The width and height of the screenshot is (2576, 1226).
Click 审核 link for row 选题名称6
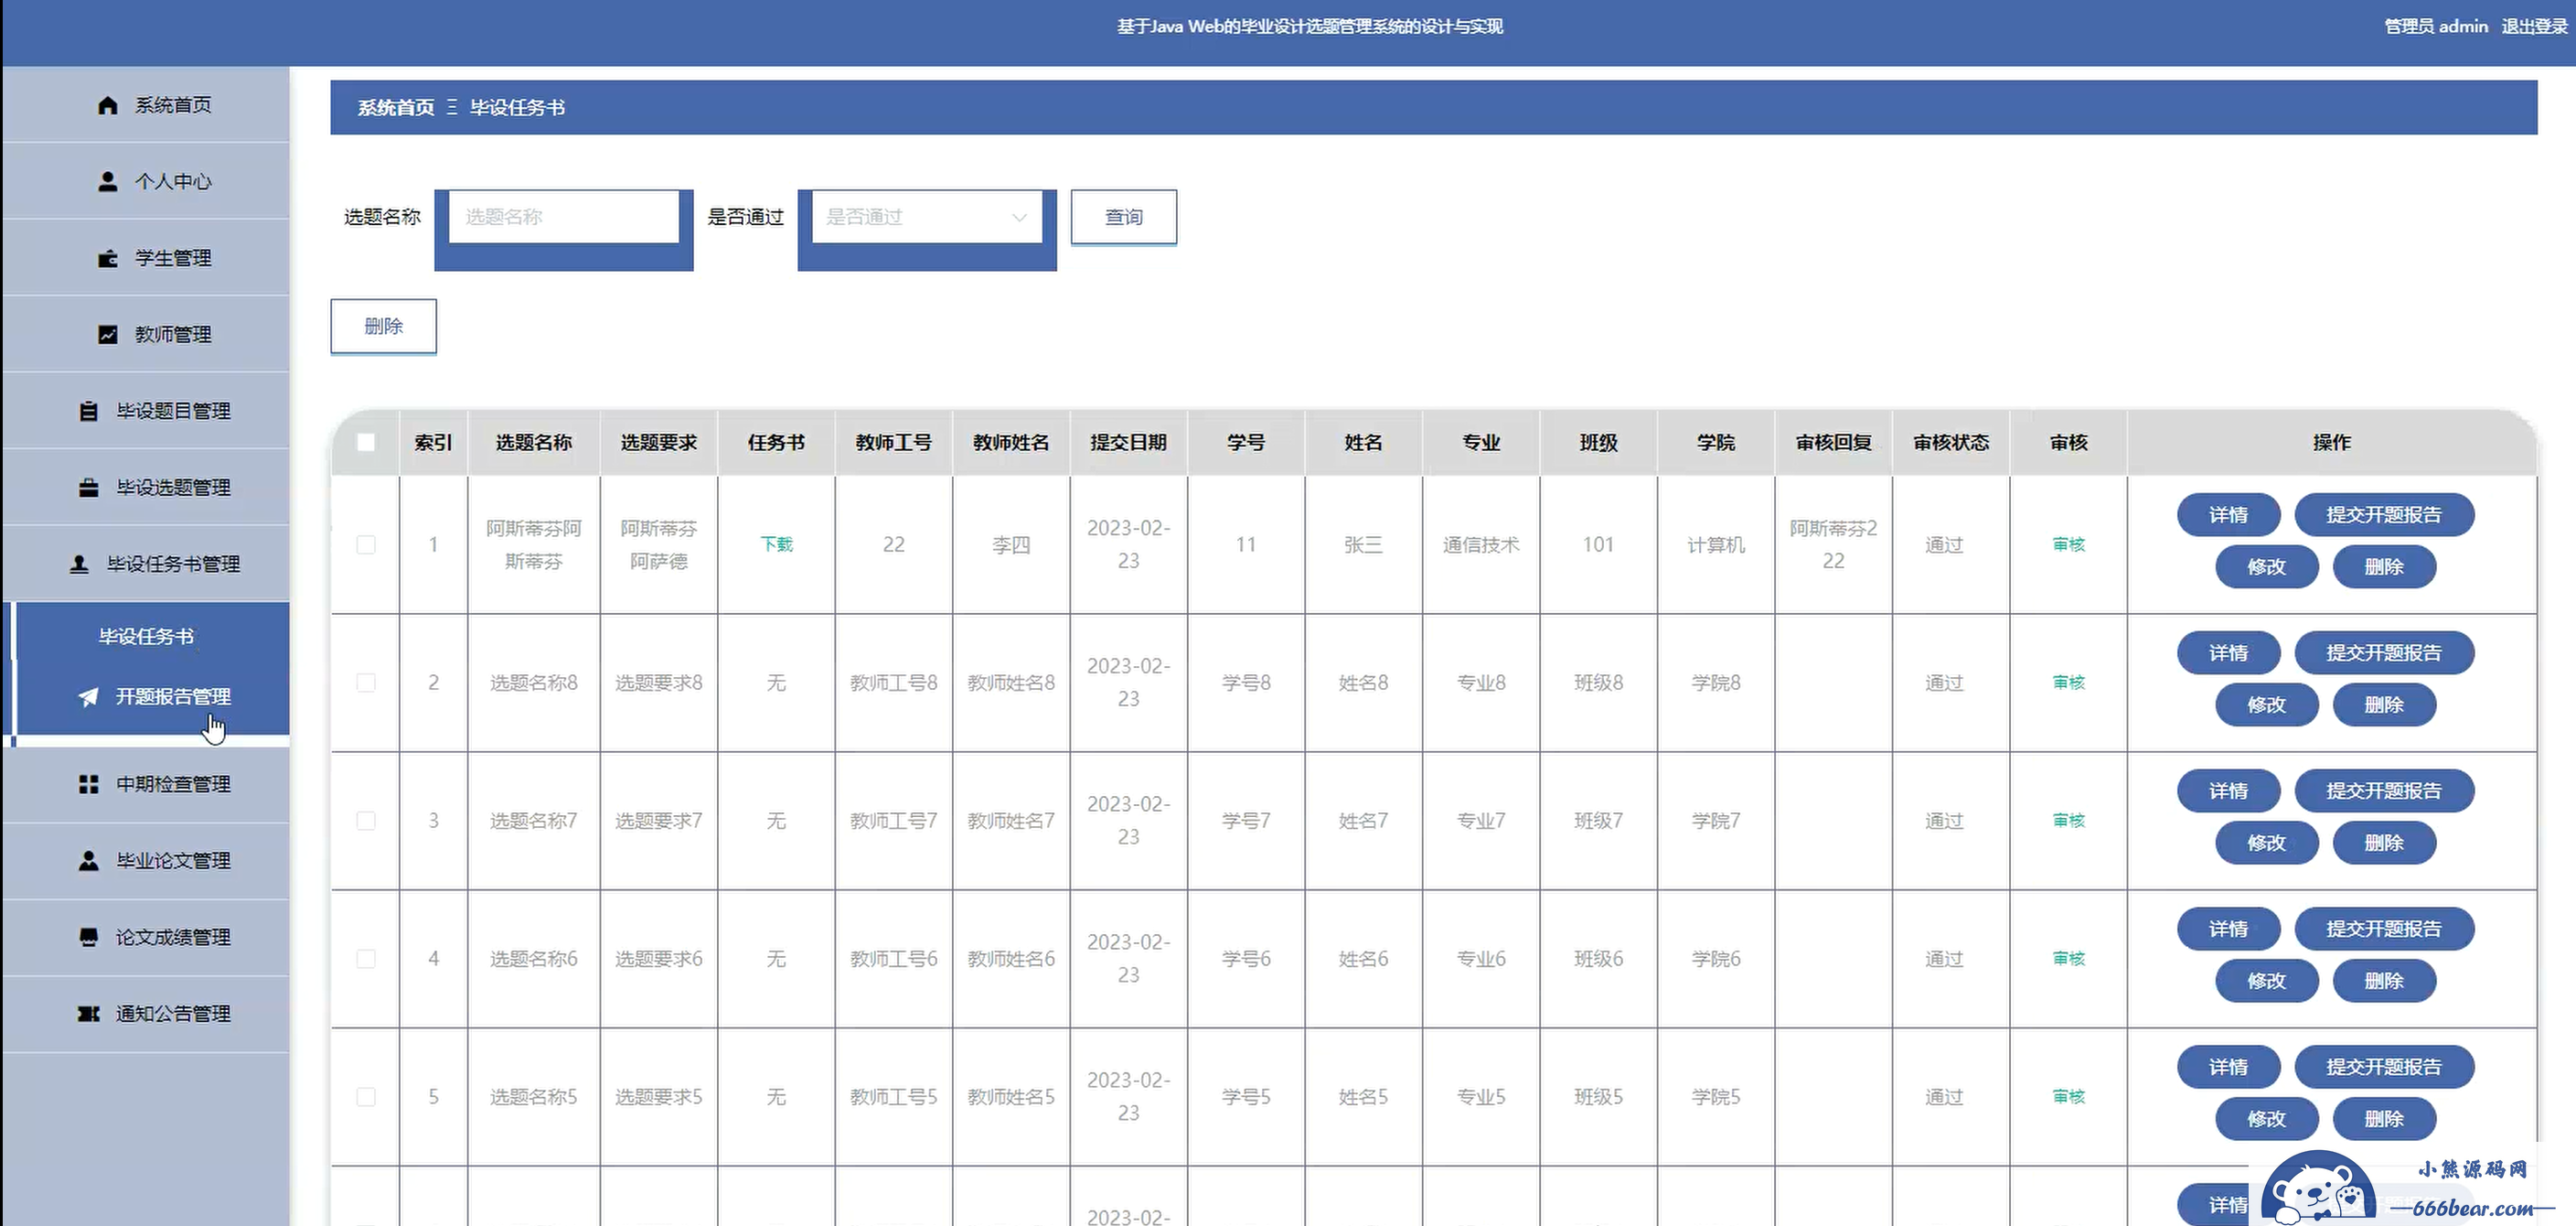point(2069,959)
